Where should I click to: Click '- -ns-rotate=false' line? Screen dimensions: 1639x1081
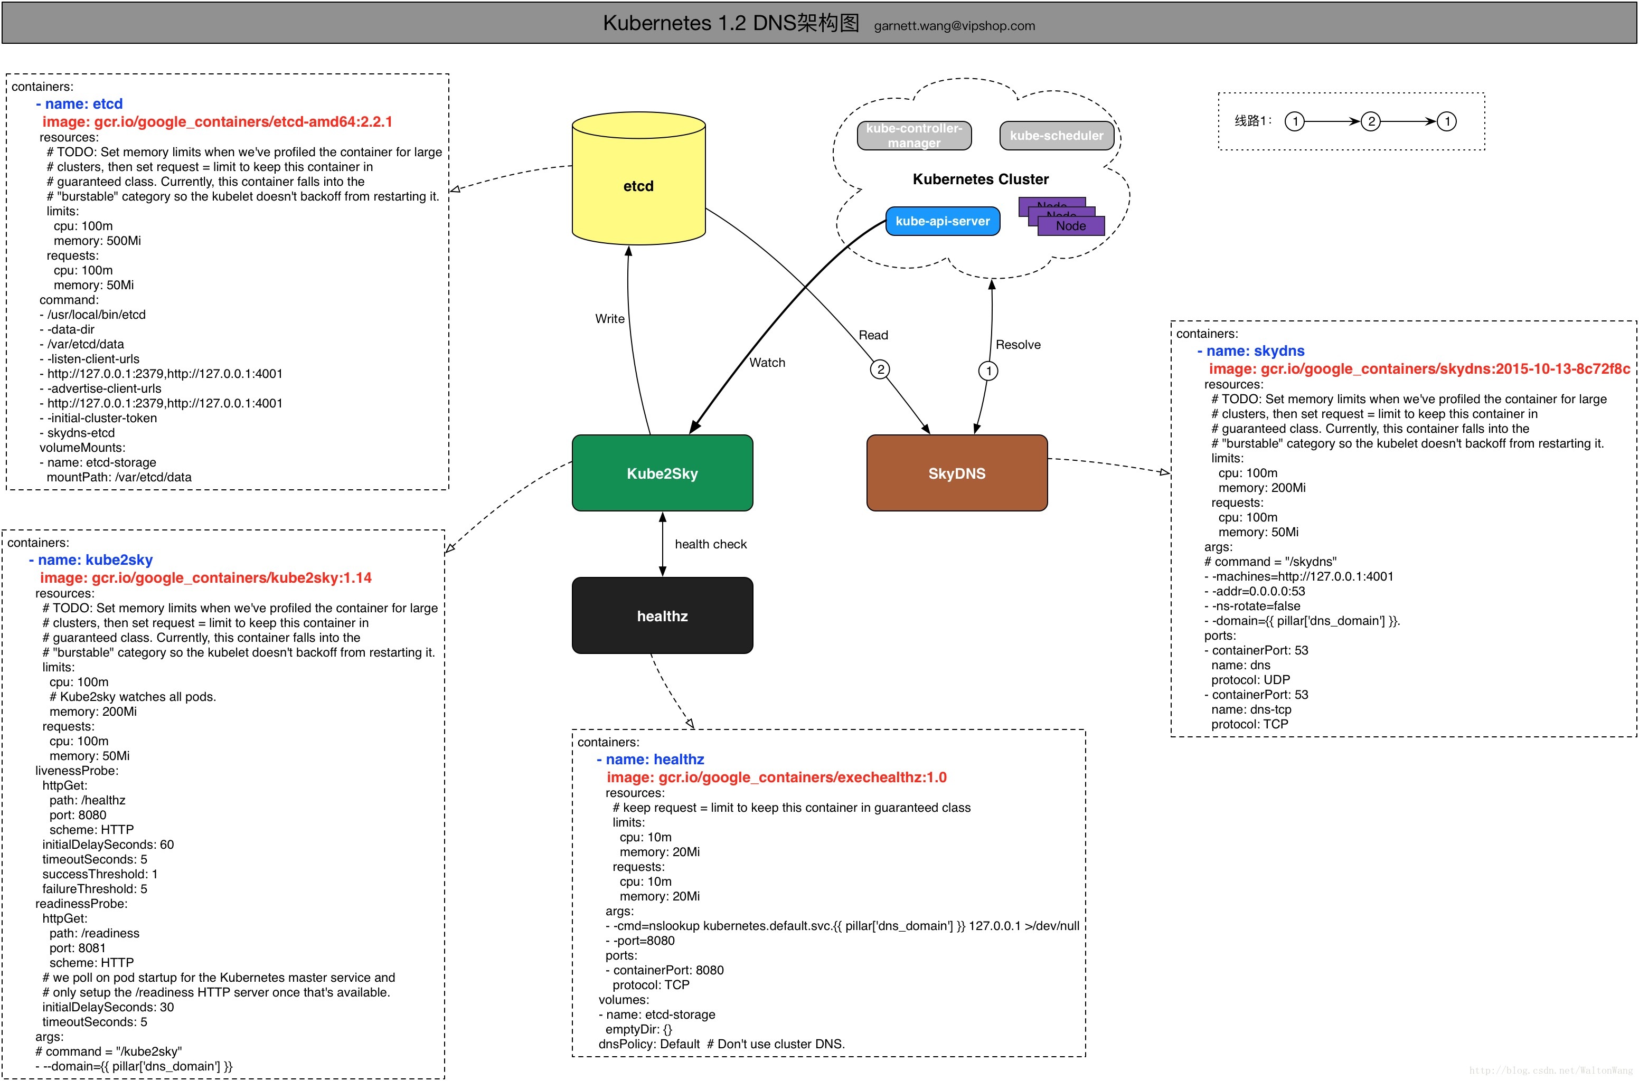(1252, 606)
